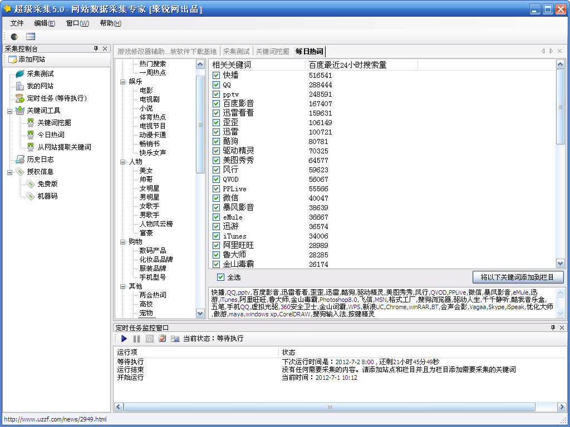Screen dimensions: 570x427
Task: Click the globe icon in the toolbar
Action: click(x=14, y=36)
